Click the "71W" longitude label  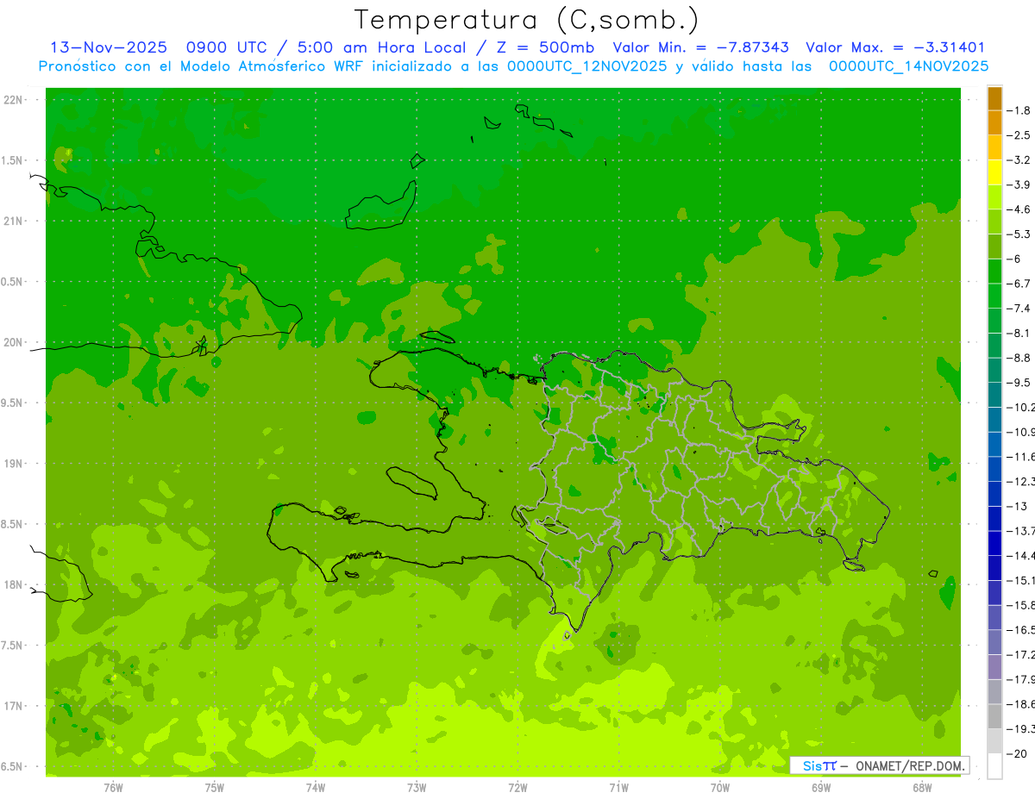coord(618,787)
